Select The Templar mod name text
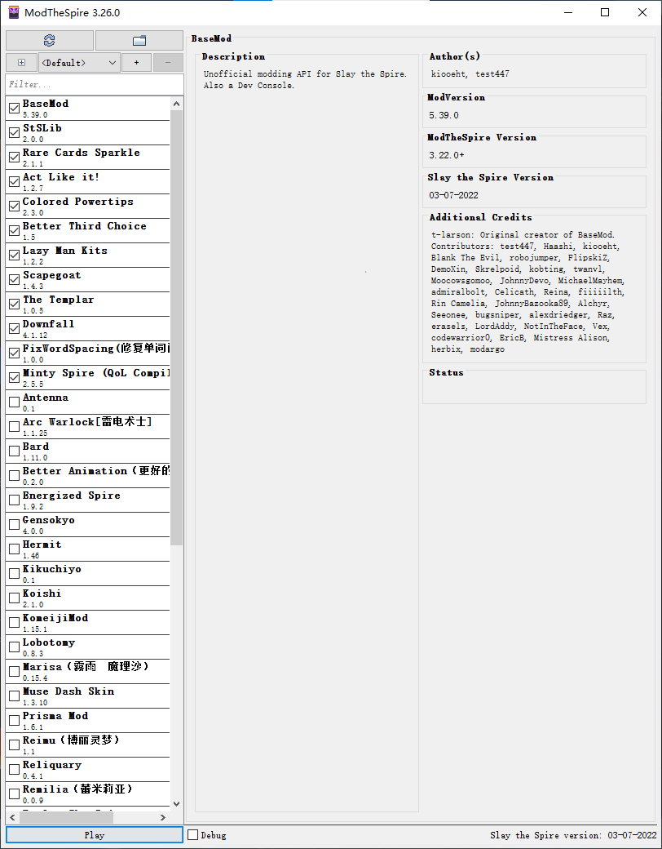Image resolution: width=662 pixels, height=849 pixels. tap(59, 300)
